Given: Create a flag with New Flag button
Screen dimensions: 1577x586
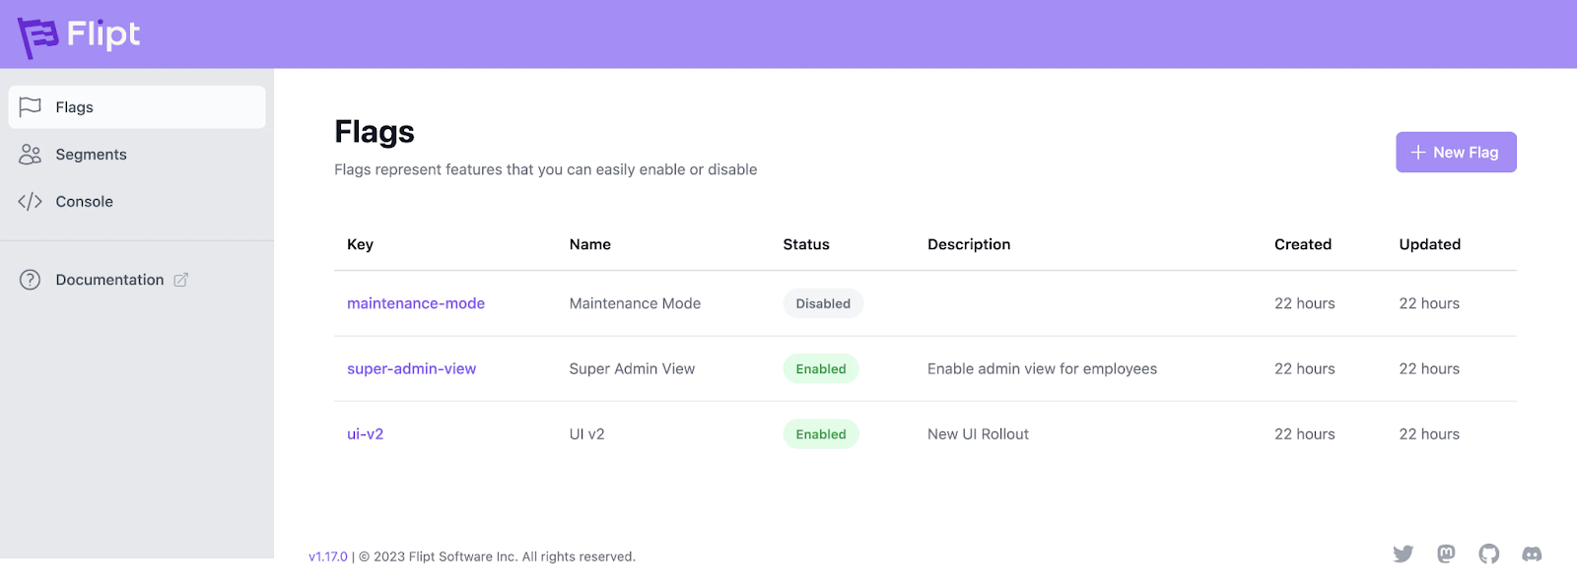Looking at the screenshot, I should [x=1456, y=153].
